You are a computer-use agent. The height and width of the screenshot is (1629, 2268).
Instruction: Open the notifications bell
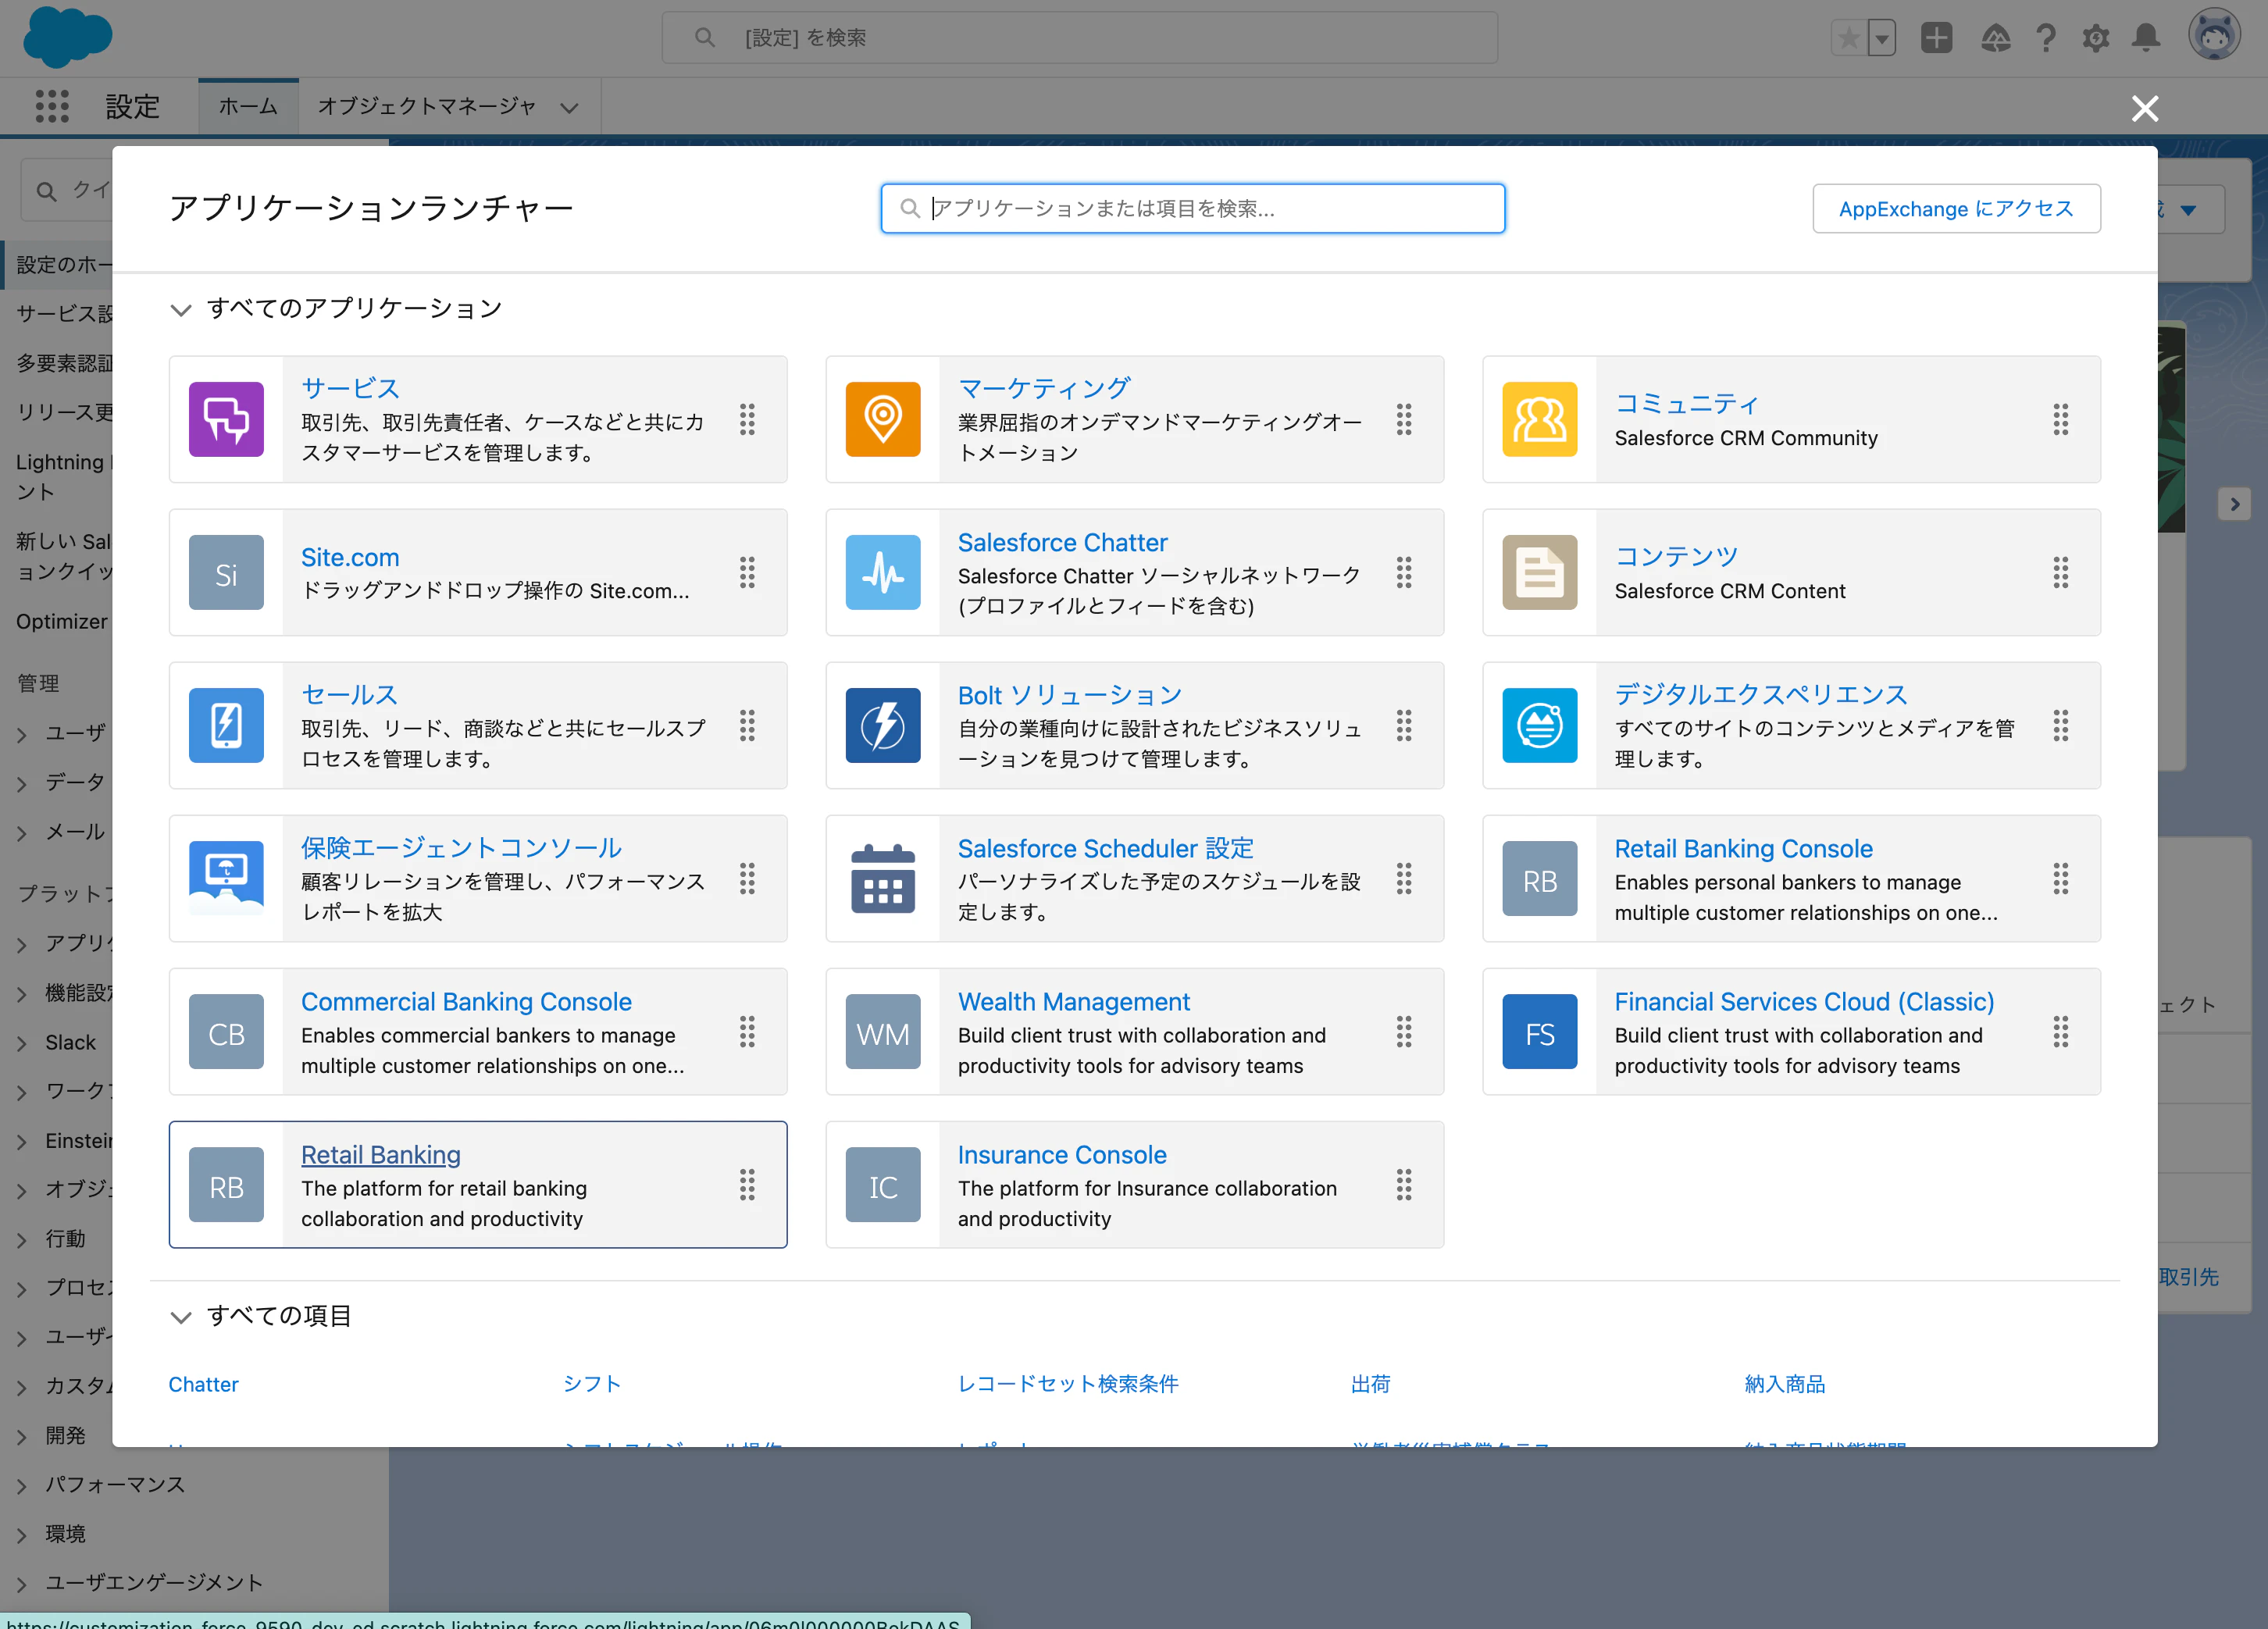(2146, 38)
